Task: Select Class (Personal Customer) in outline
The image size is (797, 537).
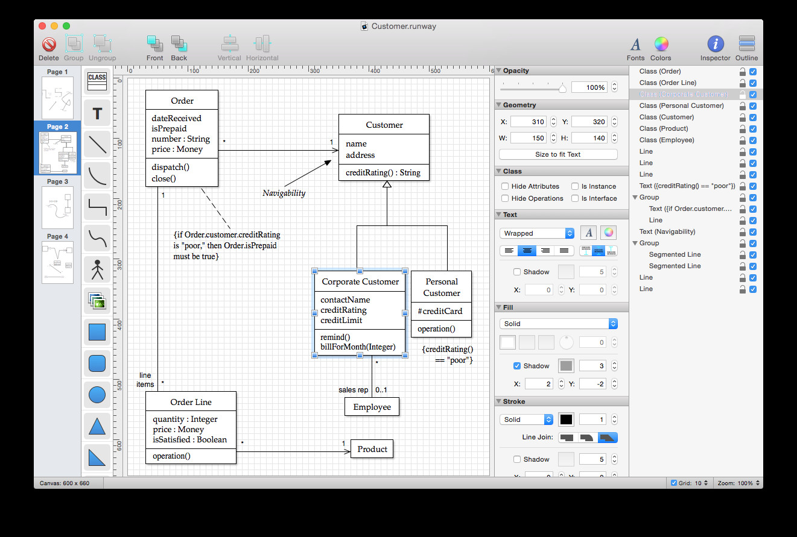Action: tap(681, 106)
